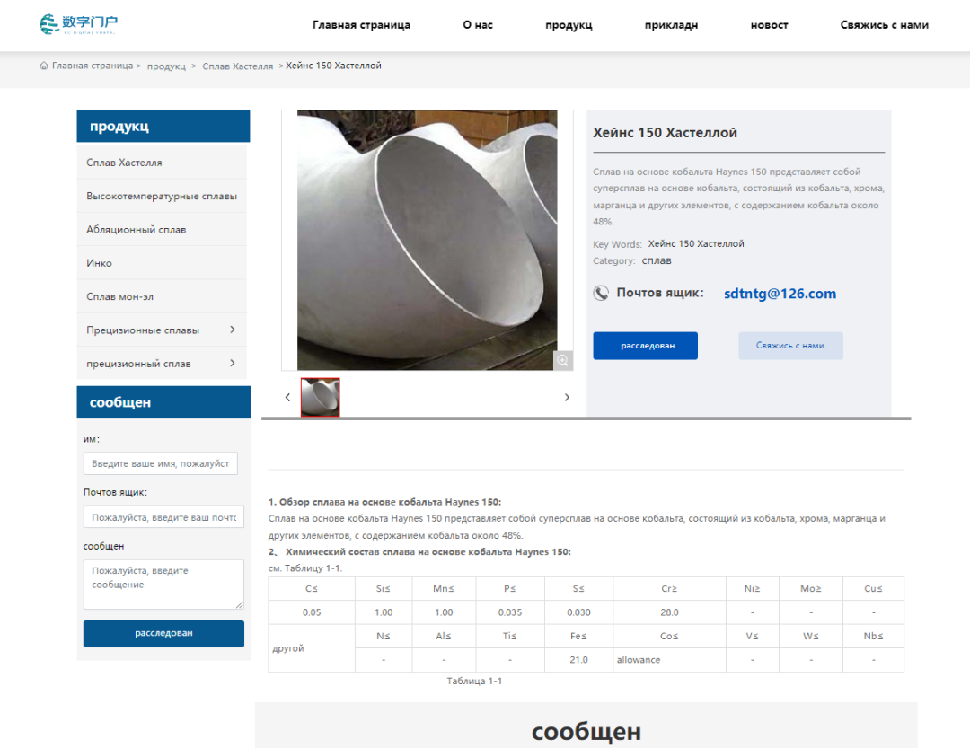Click the magnifier zoom icon on product image

click(562, 360)
